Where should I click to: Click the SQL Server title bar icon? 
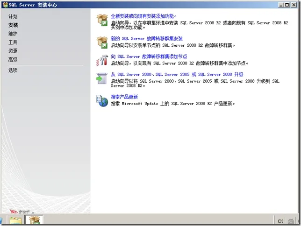tap(5, 5)
